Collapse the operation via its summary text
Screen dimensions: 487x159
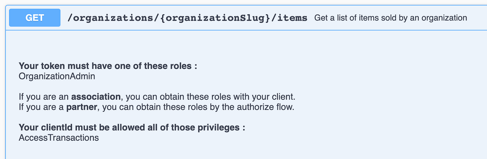[391, 18]
